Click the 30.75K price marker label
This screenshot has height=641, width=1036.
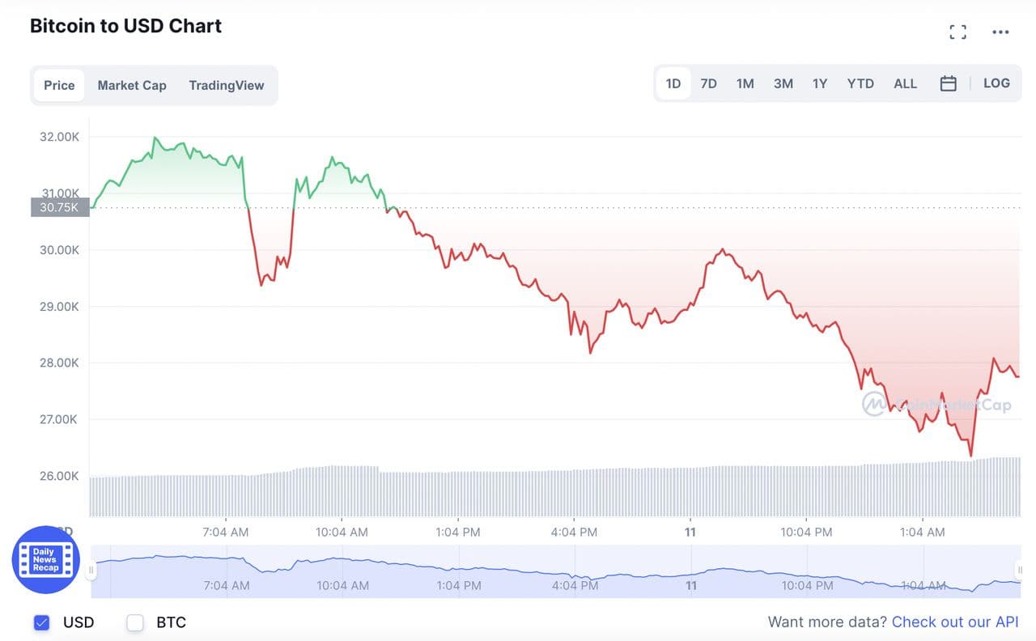(x=60, y=207)
